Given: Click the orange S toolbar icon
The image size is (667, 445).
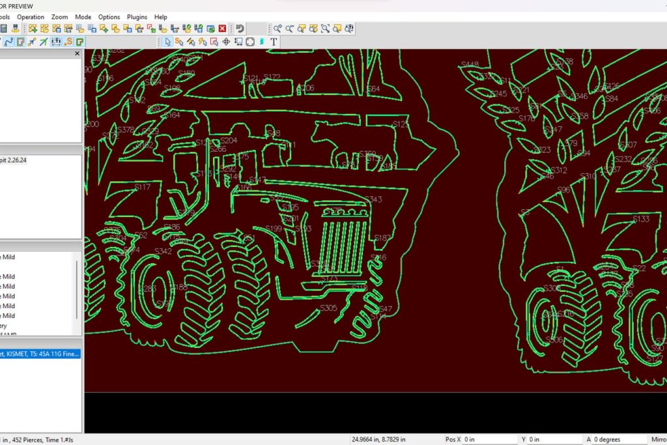Looking at the screenshot, I should click(x=68, y=42).
